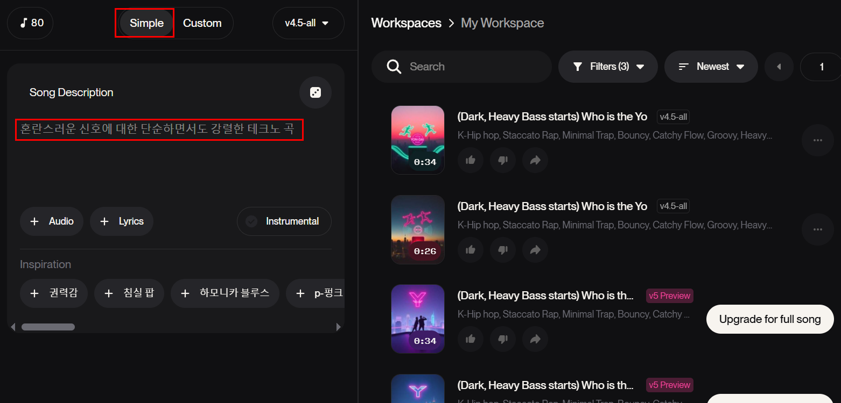
Task: Click the Workspaces breadcrumb link
Action: point(407,23)
